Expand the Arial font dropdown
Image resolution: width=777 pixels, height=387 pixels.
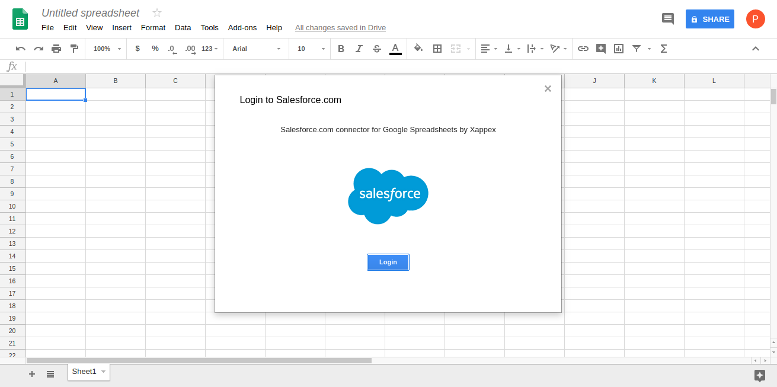pos(256,49)
